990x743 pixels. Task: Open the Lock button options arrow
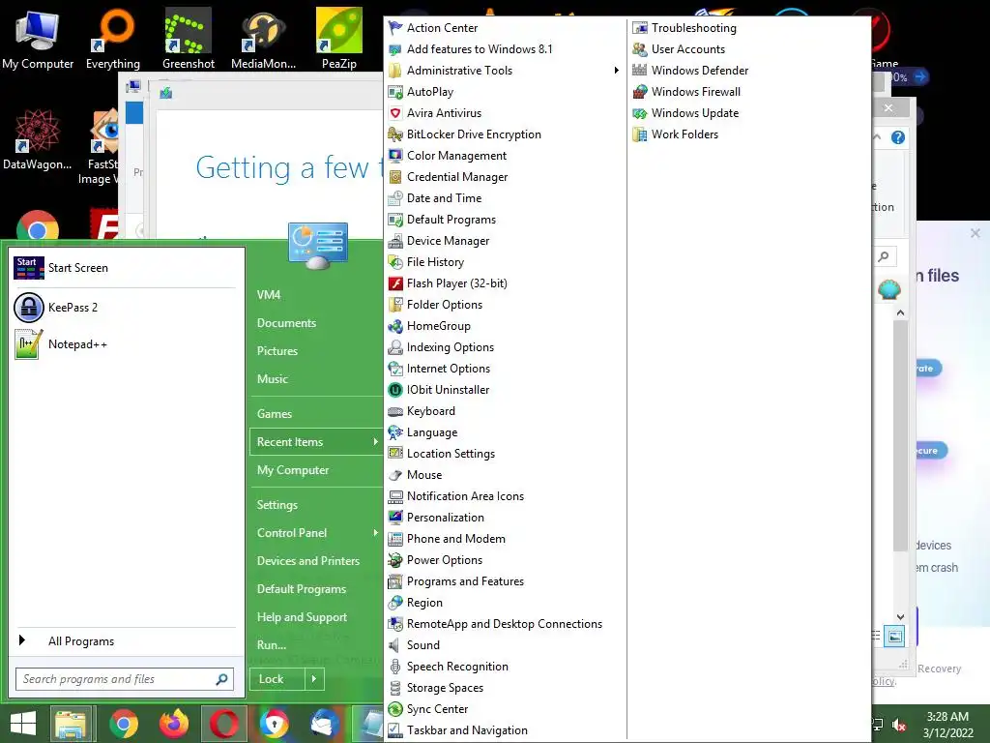click(314, 679)
